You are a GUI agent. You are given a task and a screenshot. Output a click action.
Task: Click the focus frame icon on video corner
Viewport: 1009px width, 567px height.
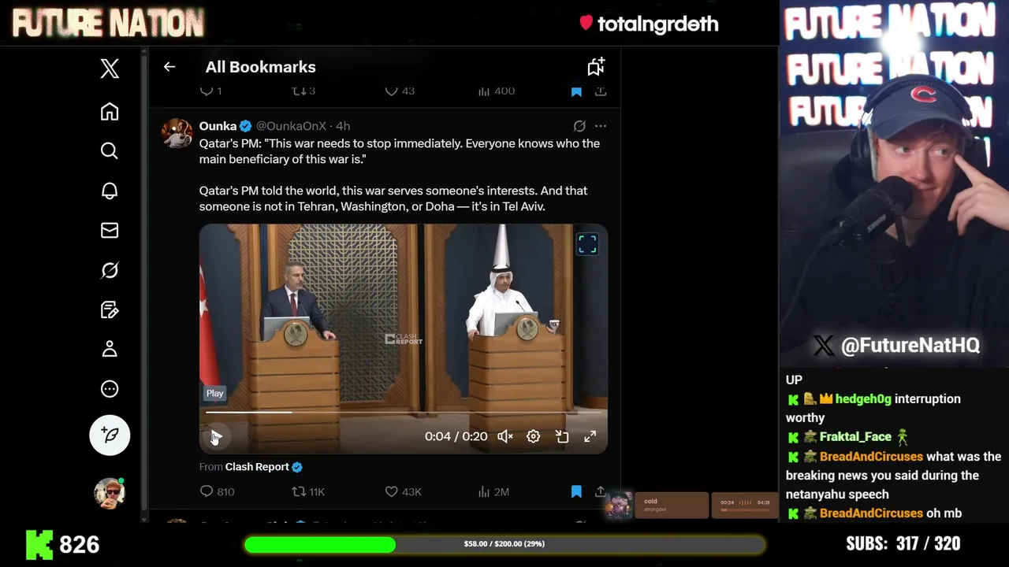[587, 244]
